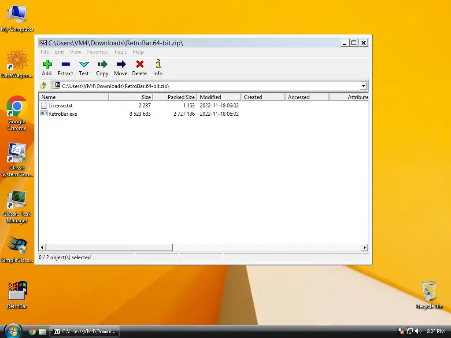This screenshot has width=451, height=338.
Task: Sort by Created column header
Action: (x=263, y=97)
